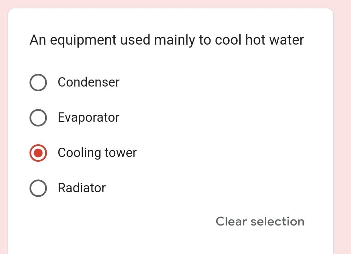
Task: Click the second answer option row
Action: point(84,117)
